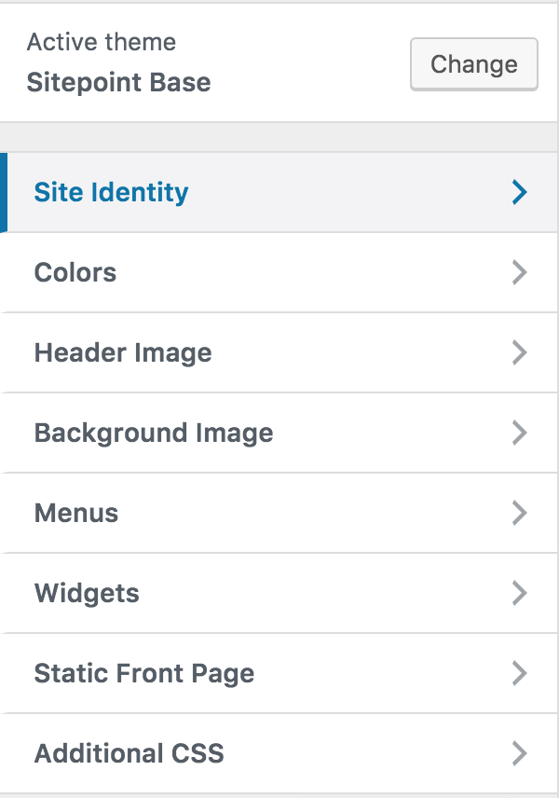Image resolution: width=559 pixels, height=798 pixels.
Task: Expand Widgets with its right arrow
Action: tap(519, 594)
